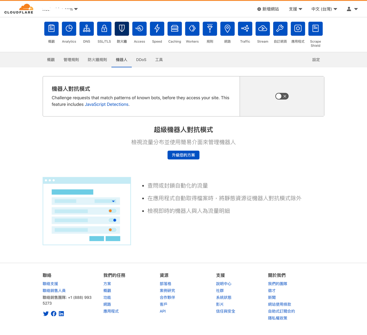The width and height of the screenshot is (367, 335).
Task: Open the API footer link
Action: click(163, 311)
